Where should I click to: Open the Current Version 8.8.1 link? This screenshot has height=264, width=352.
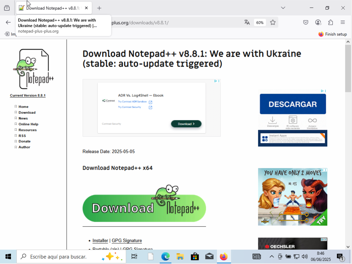28,95
